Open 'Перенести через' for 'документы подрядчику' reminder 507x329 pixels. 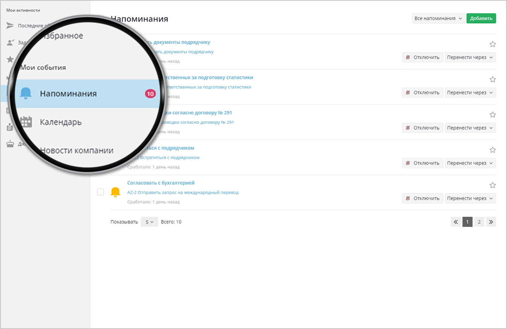click(470, 57)
